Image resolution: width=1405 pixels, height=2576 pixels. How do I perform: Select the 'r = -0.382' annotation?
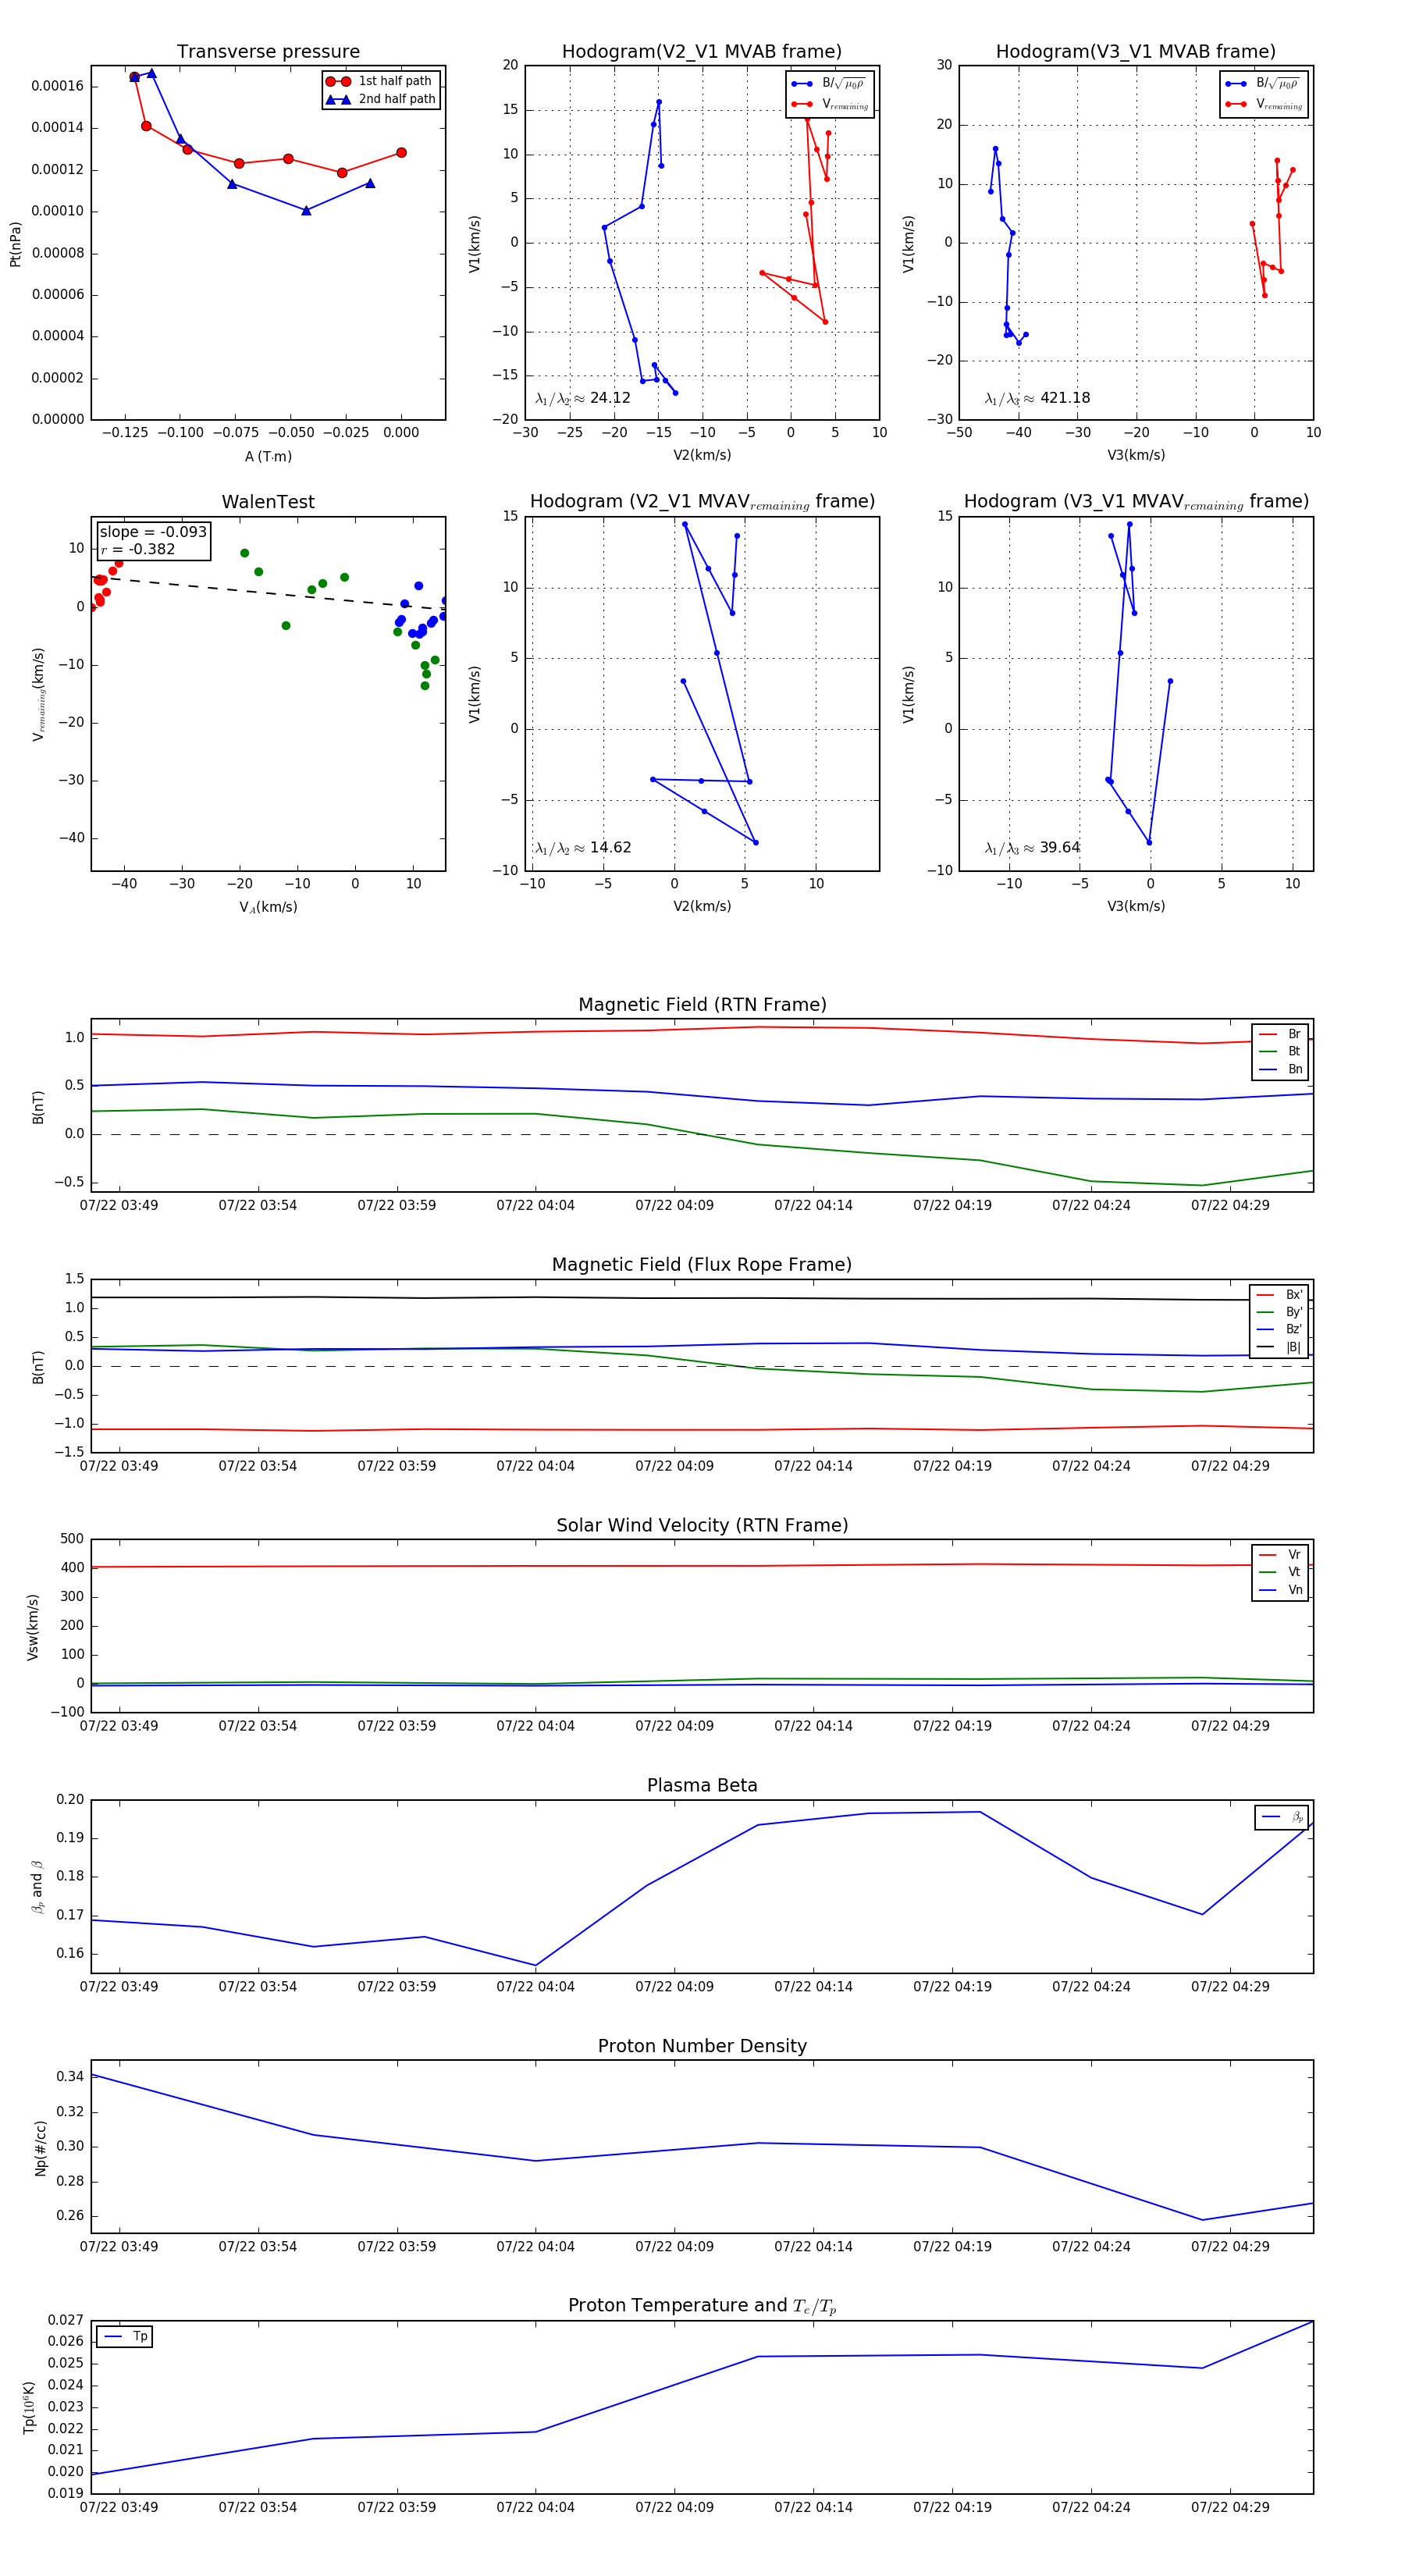tap(138, 549)
